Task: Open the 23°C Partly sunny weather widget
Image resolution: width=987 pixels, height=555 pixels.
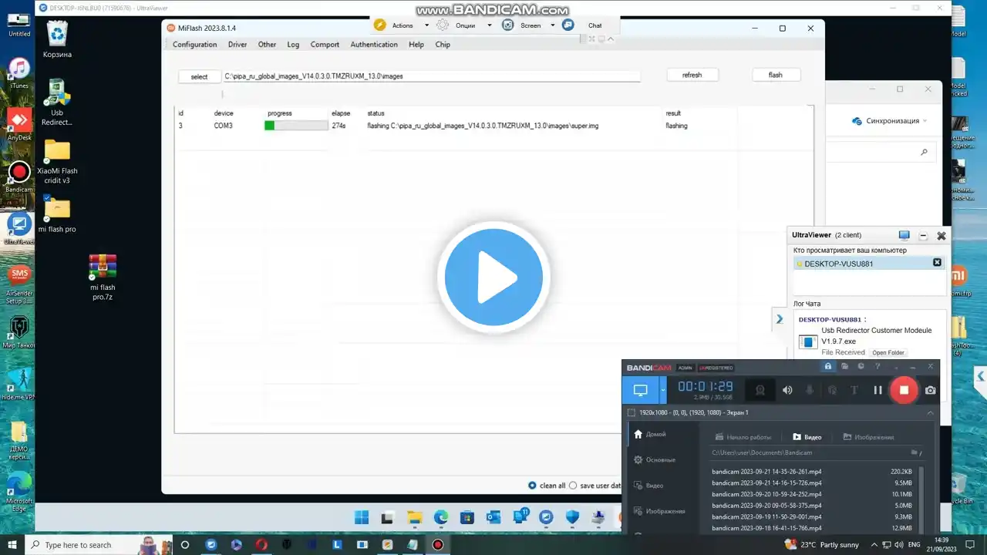Action: pyautogui.click(x=820, y=545)
